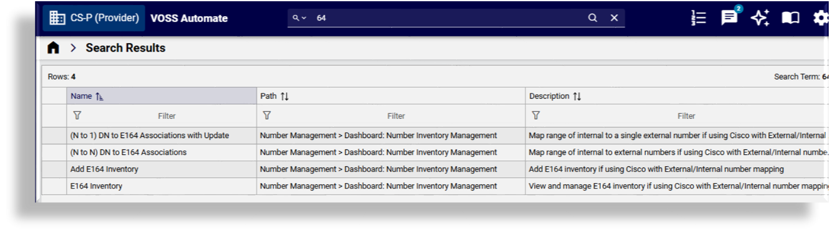Open the notifications chat icon

[729, 17]
